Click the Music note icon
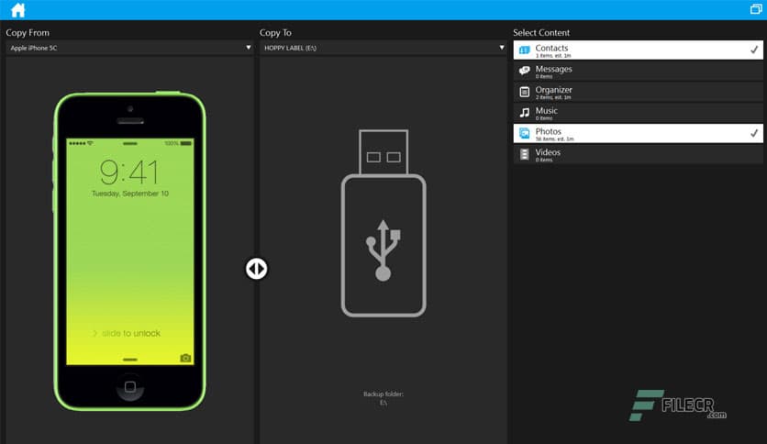 coord(525,113)
